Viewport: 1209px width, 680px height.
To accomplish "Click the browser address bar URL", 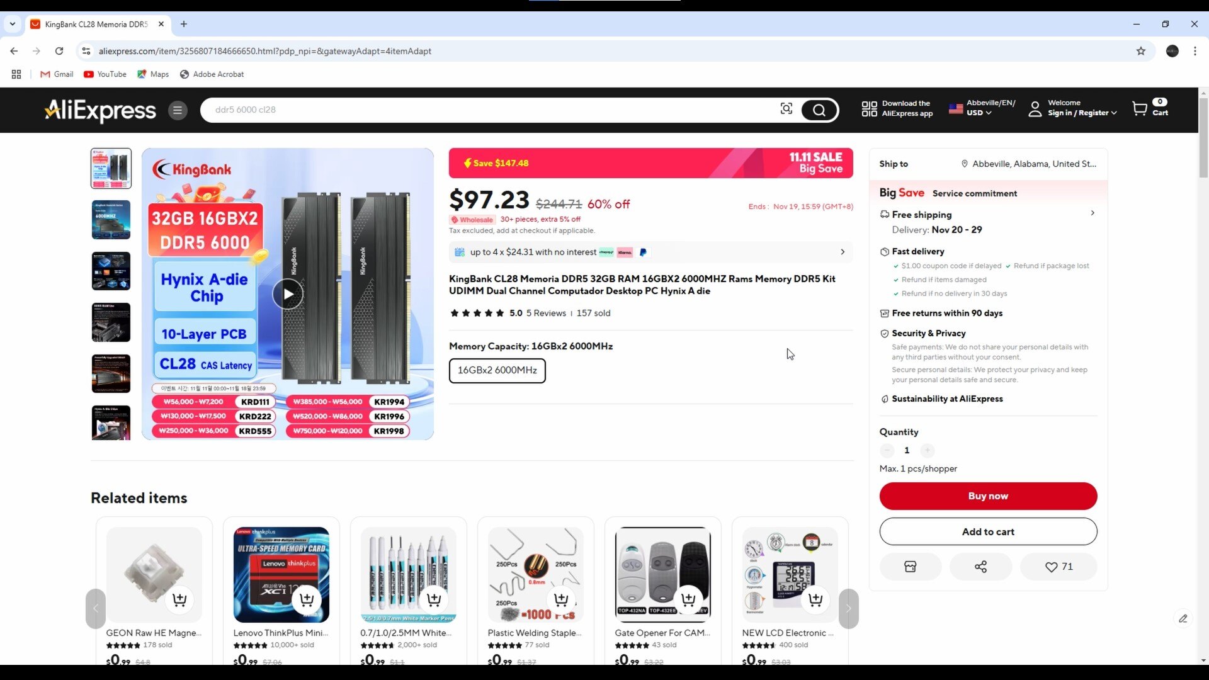I will (265, 51).
